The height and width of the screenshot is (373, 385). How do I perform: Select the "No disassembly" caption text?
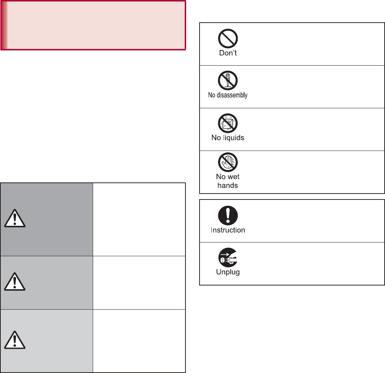(228, 95)
